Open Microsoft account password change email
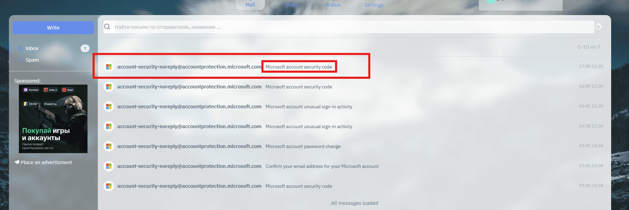 [x=354, y=146]
